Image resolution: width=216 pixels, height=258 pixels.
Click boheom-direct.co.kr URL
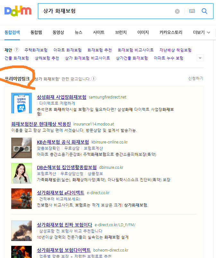point(111,250)
